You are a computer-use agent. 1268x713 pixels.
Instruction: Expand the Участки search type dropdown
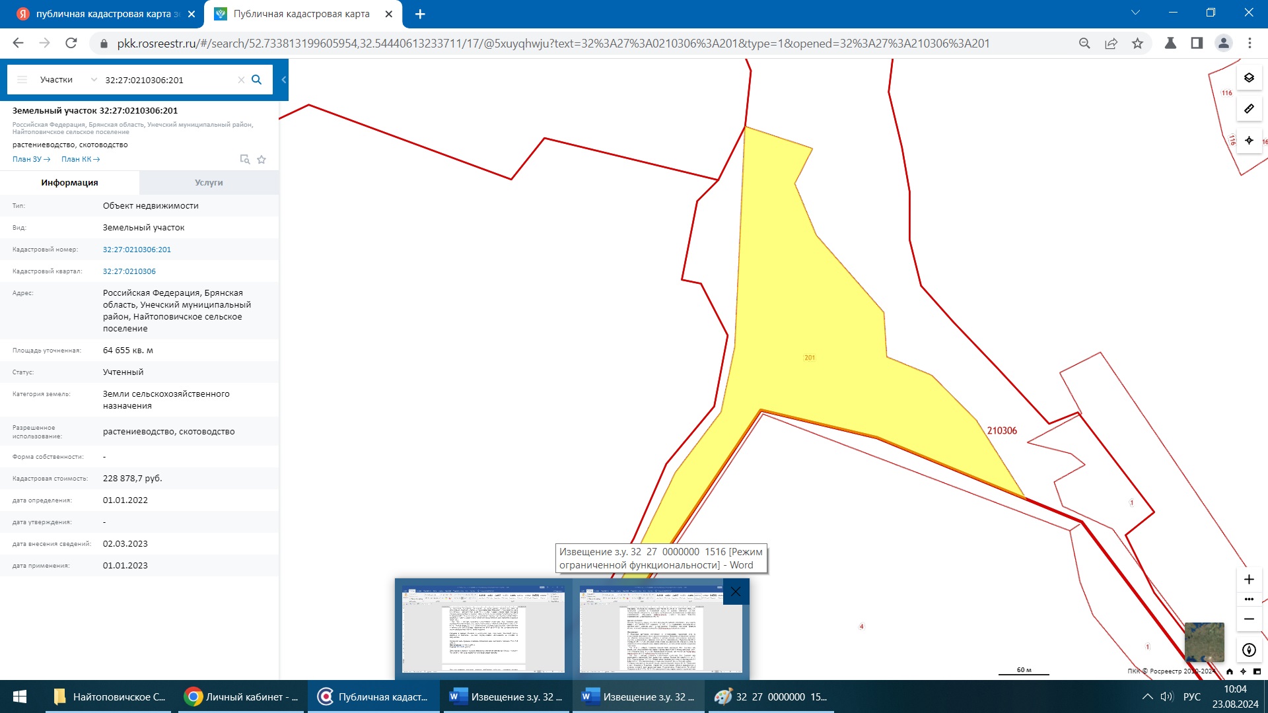point(68,80)
